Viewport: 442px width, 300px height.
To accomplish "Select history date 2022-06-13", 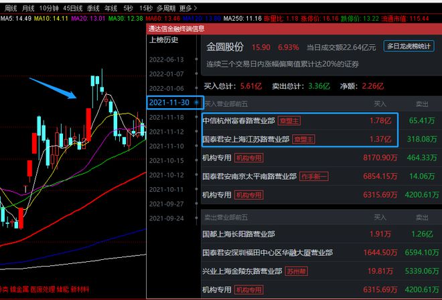I will pos(166,59).
